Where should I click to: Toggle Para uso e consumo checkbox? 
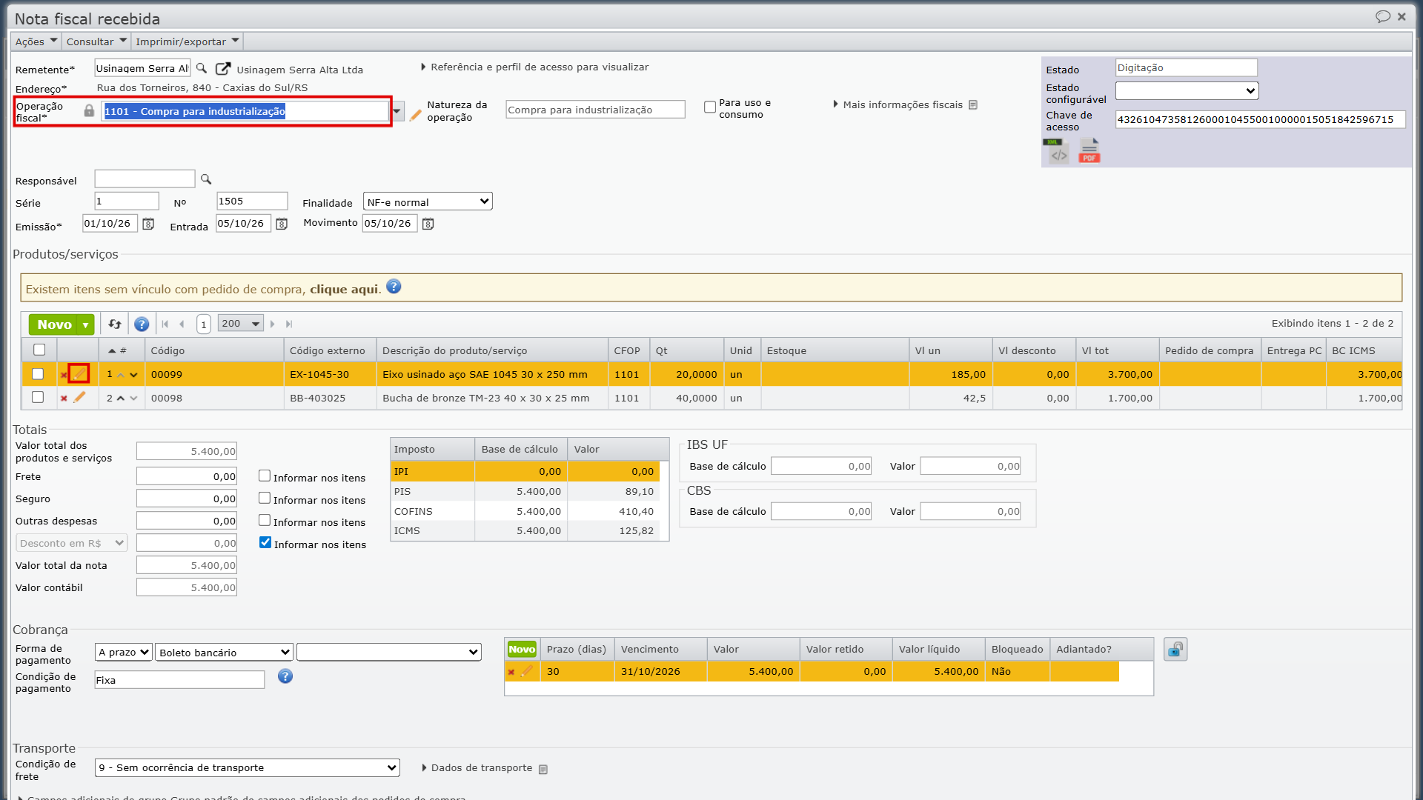tap(710, 107)
